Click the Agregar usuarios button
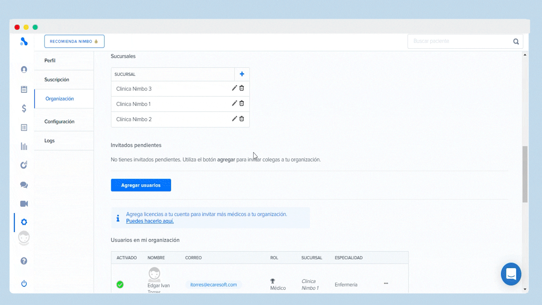The height and width of the screenshot is (305, 542). click(141, 185)
